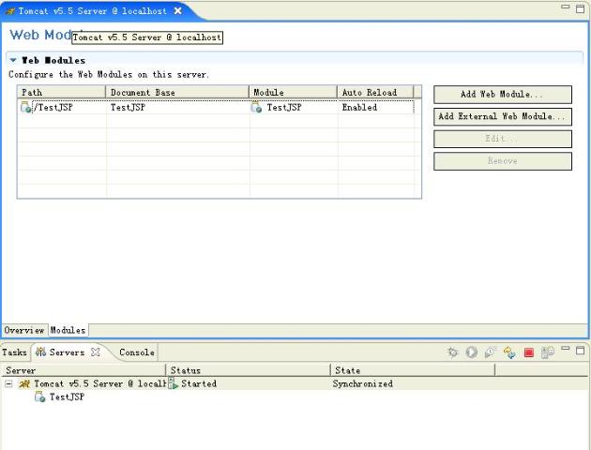The height and width of the screenshot is (450, 591).
Task: Select the Modules tab
Action: (x=68, y=330)
